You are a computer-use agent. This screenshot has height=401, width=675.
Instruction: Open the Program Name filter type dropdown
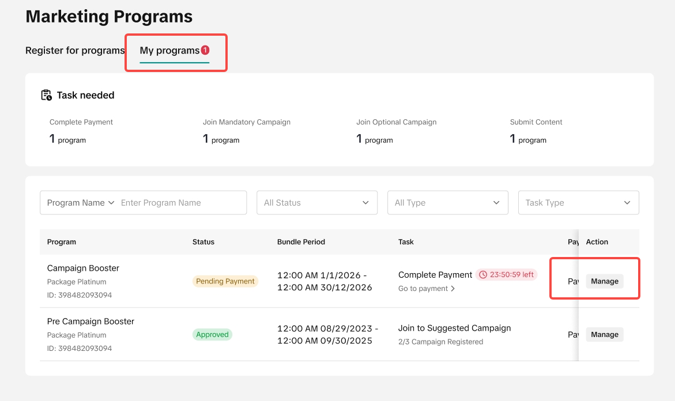[81, 203]
